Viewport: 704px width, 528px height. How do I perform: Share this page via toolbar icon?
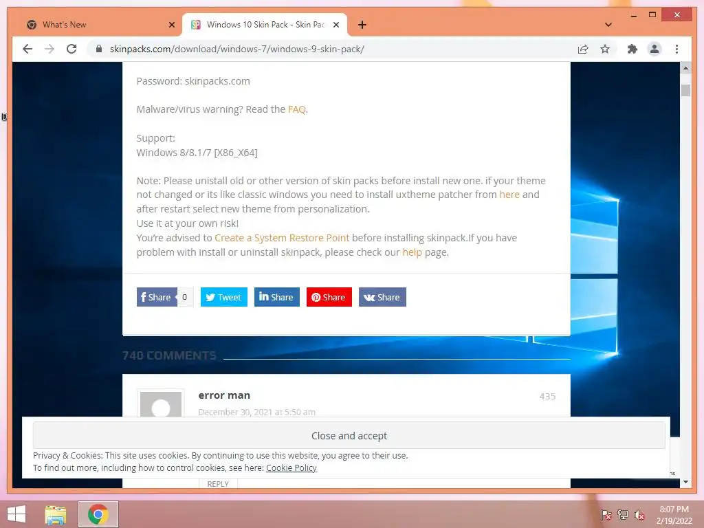(583, 49)
